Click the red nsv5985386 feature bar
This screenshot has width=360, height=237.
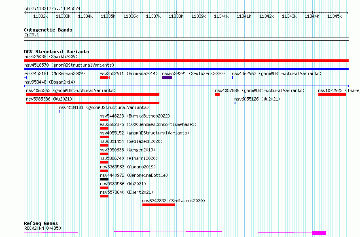93,103
